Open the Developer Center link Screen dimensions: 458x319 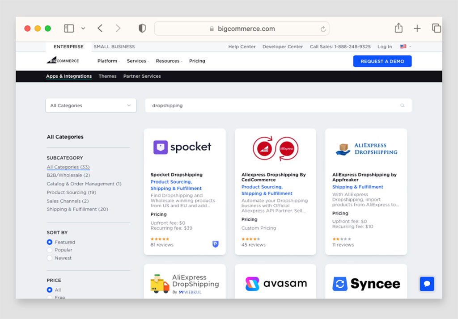click(283, 47)
